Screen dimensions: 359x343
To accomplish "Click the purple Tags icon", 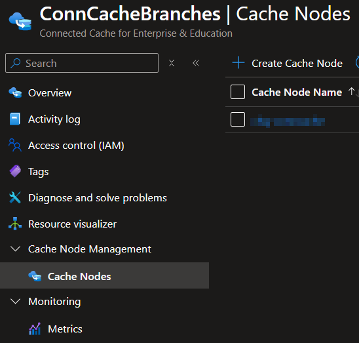I will point(15,171).
